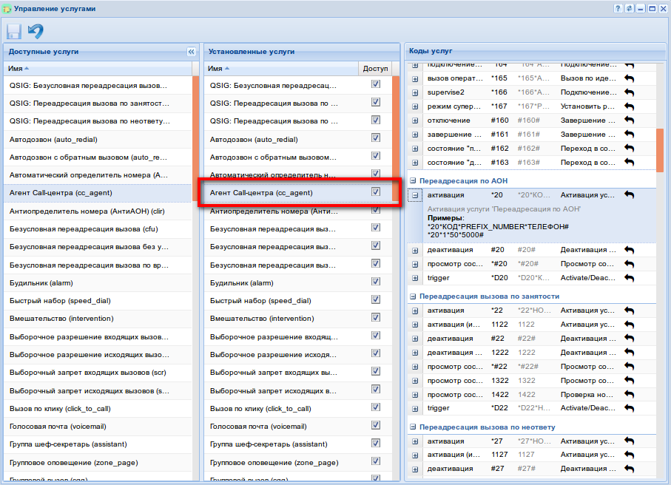
Task: Uncheck access for Агент Call-центра (cc_agent)
Action: (x=376, y=192)
